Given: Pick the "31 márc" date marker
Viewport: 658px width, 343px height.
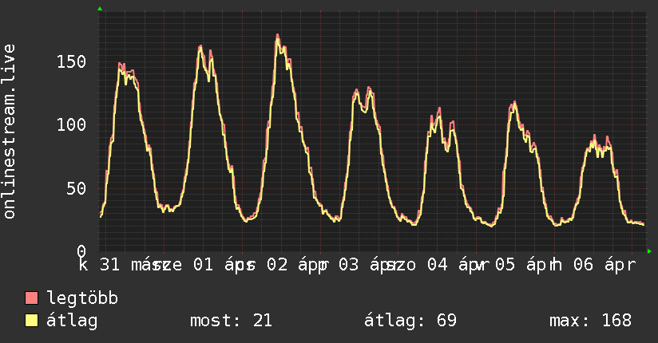Looking at the screenshot, I should (x=128, y=264).
